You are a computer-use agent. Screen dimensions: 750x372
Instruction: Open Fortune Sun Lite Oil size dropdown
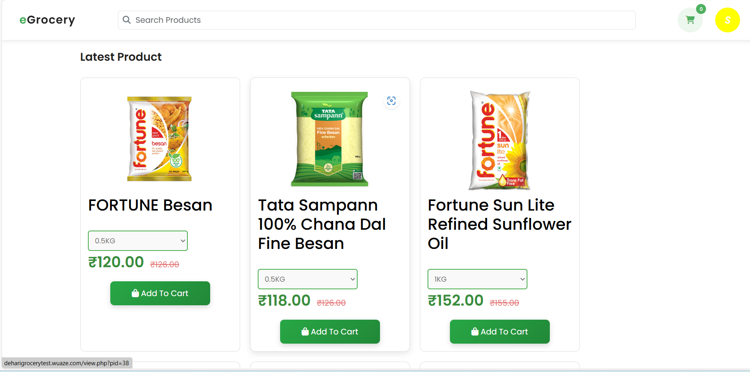coord(477,279)
